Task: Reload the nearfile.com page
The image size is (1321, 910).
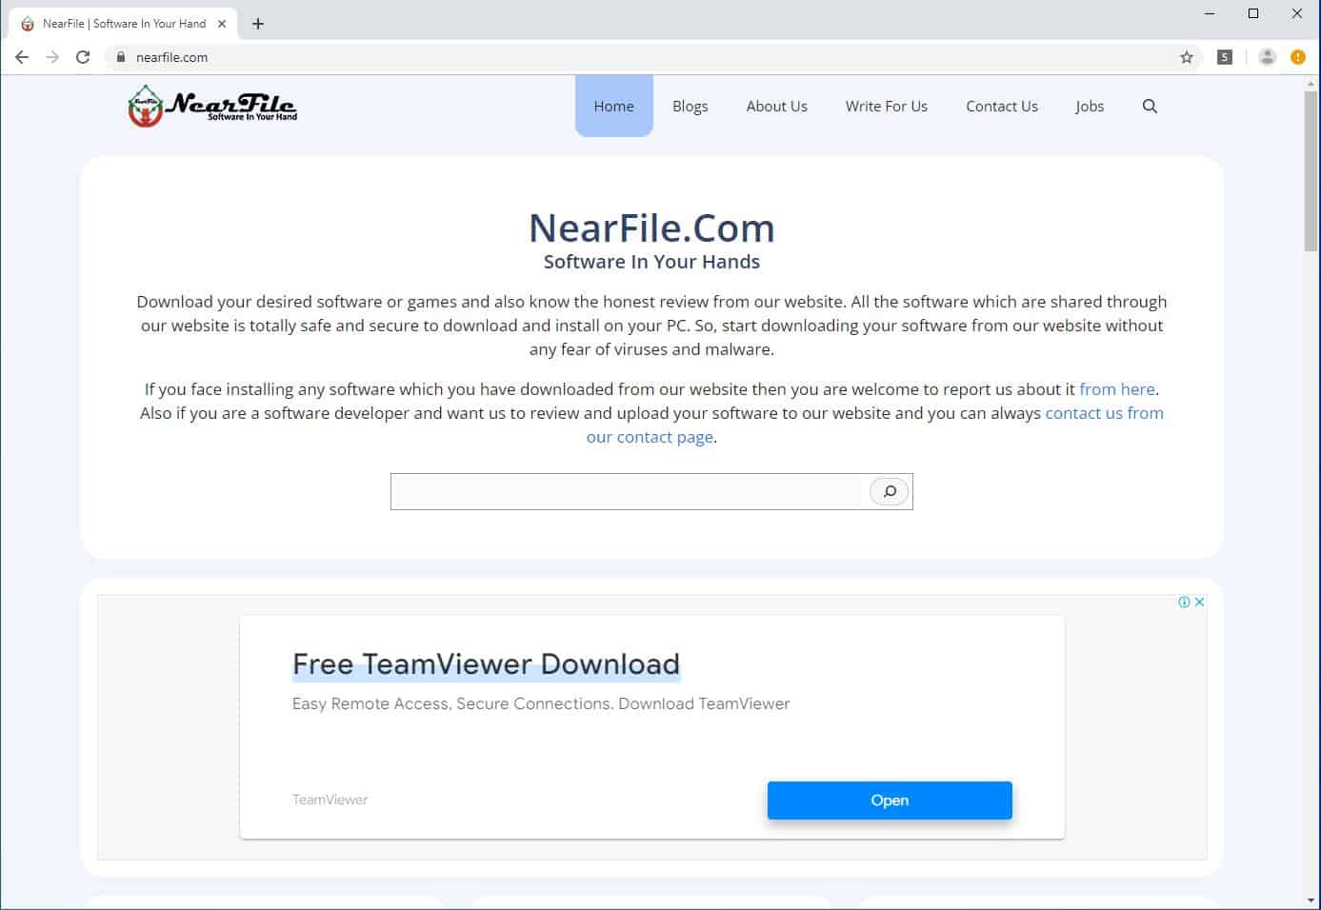Action: click(83, 57)
